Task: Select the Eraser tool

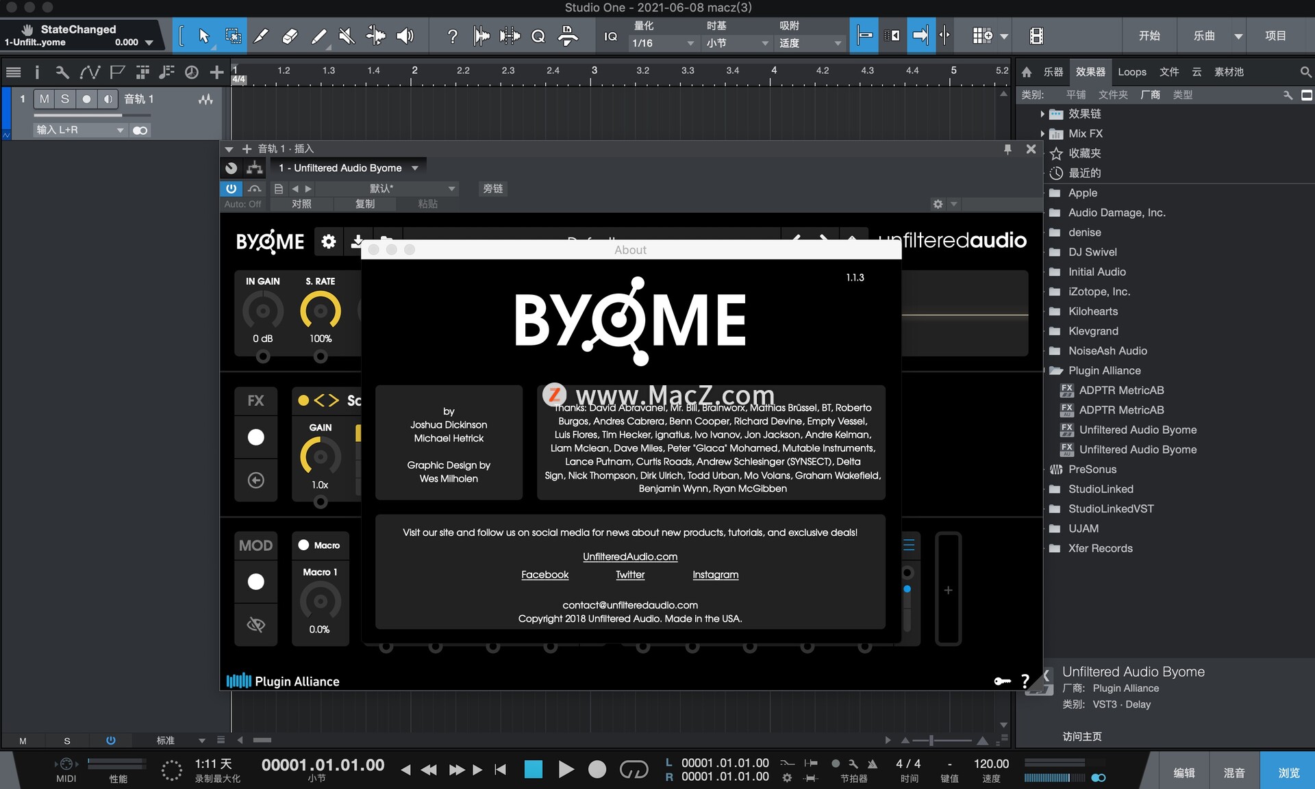Action: tap(290, 36)
